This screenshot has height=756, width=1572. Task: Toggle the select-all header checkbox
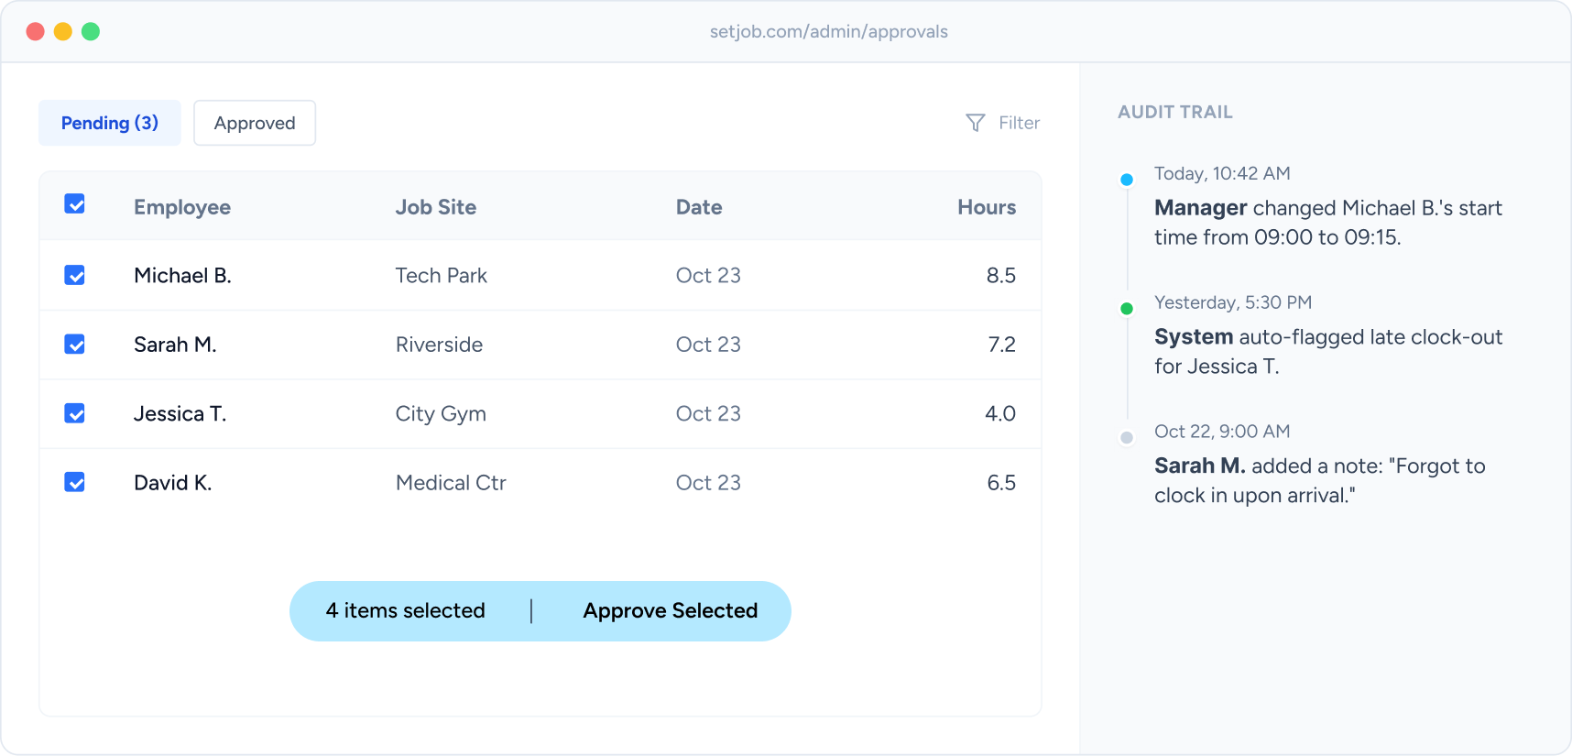pos(75,204)
